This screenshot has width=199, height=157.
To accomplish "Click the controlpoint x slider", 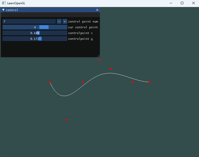I will pos(35,33).
